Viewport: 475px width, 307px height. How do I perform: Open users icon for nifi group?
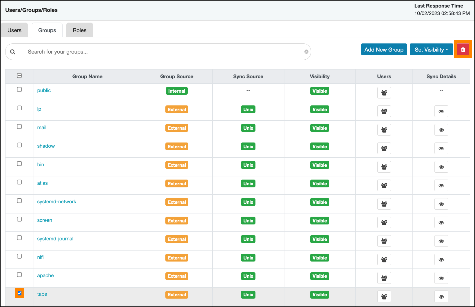[x=384, y=260]
